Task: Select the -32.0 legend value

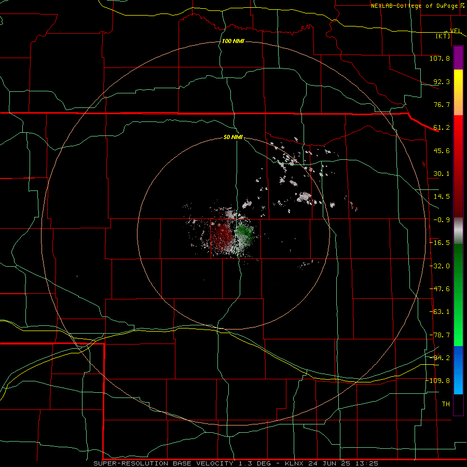Action: (x=439, y=266)
